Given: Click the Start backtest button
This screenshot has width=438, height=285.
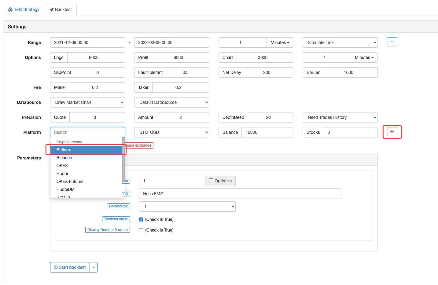Looking at the screenshot, I should 70,267.
